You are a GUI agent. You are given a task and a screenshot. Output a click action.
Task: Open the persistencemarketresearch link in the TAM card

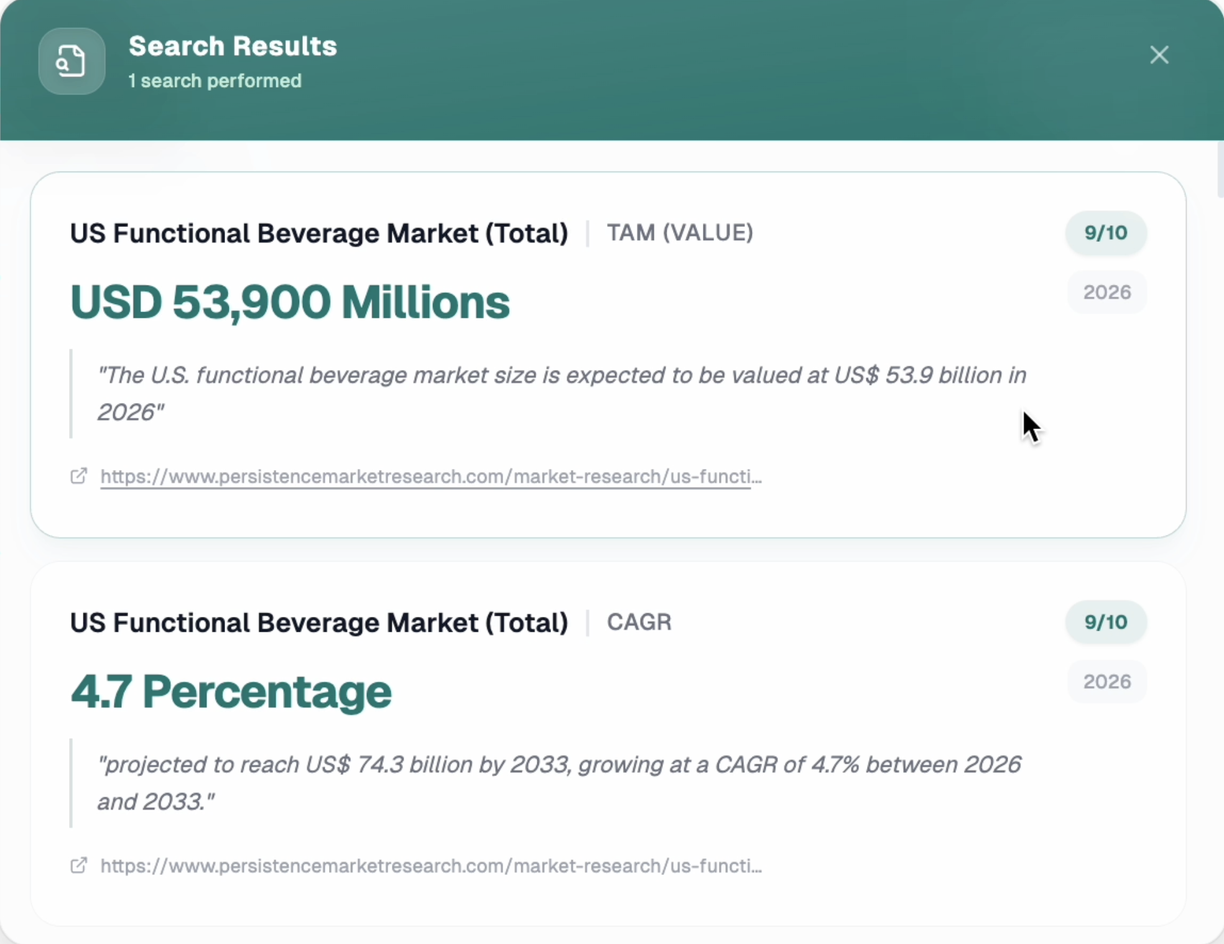(x=431, y=477)
